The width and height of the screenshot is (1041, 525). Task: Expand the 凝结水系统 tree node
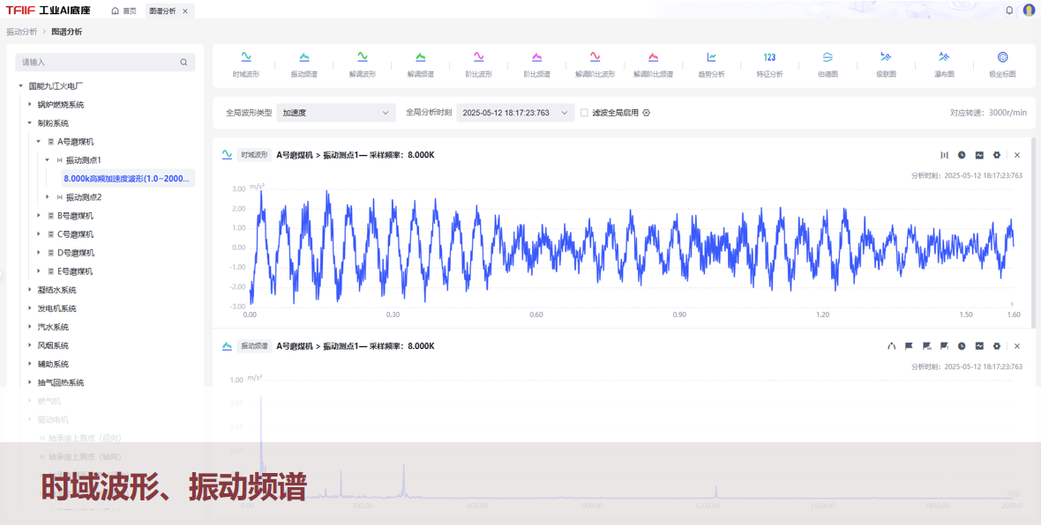(29, 291)
